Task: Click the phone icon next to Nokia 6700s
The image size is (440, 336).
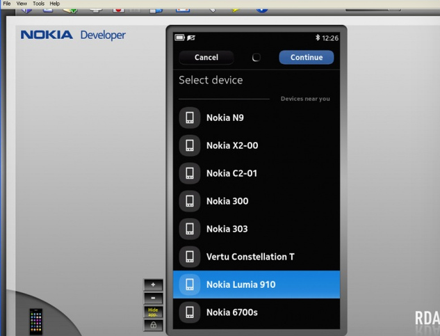Action: (x=190, y=312)
